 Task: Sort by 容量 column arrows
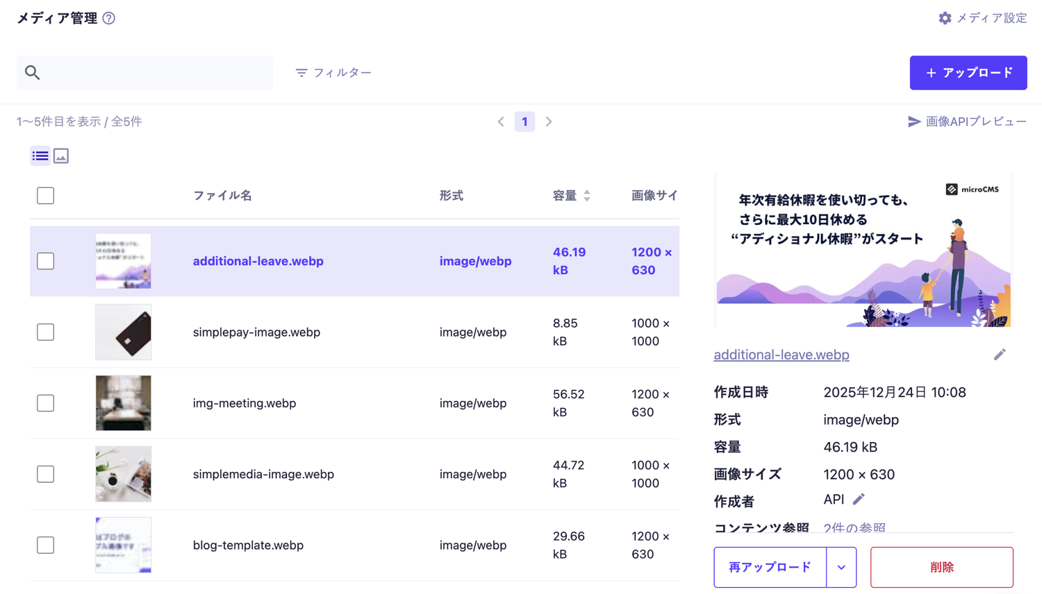click(x=587, y=196)
